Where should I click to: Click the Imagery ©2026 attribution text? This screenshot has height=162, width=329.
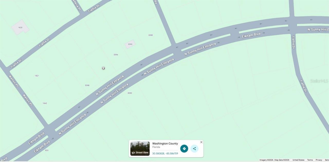click(266, 160)
